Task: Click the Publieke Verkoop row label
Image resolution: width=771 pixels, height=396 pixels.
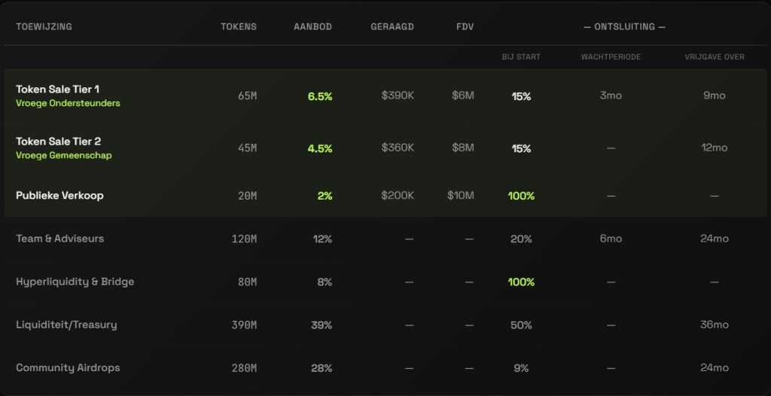Action: (59, 196)
